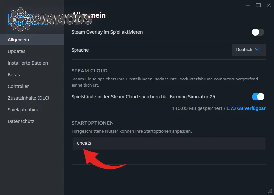
Task: Switch to the Betas section
Action: (14, 75)
